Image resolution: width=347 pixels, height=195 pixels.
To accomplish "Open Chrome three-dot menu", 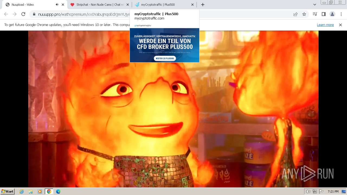I will tap(341, 14).
